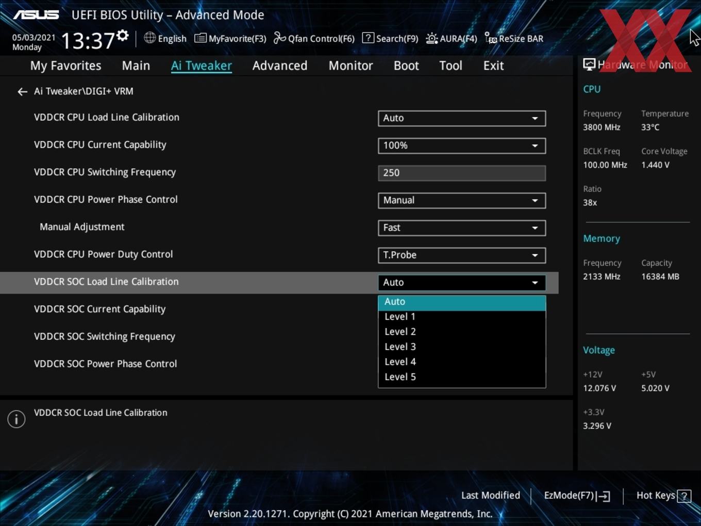Open MyFavorite(F3) panel
The height and width of the screenshot is (526, 701).
[x=230, y=38]
